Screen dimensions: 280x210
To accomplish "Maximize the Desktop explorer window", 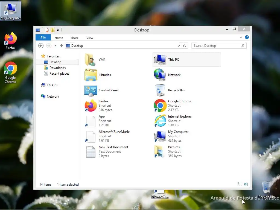I will [234, 29].
